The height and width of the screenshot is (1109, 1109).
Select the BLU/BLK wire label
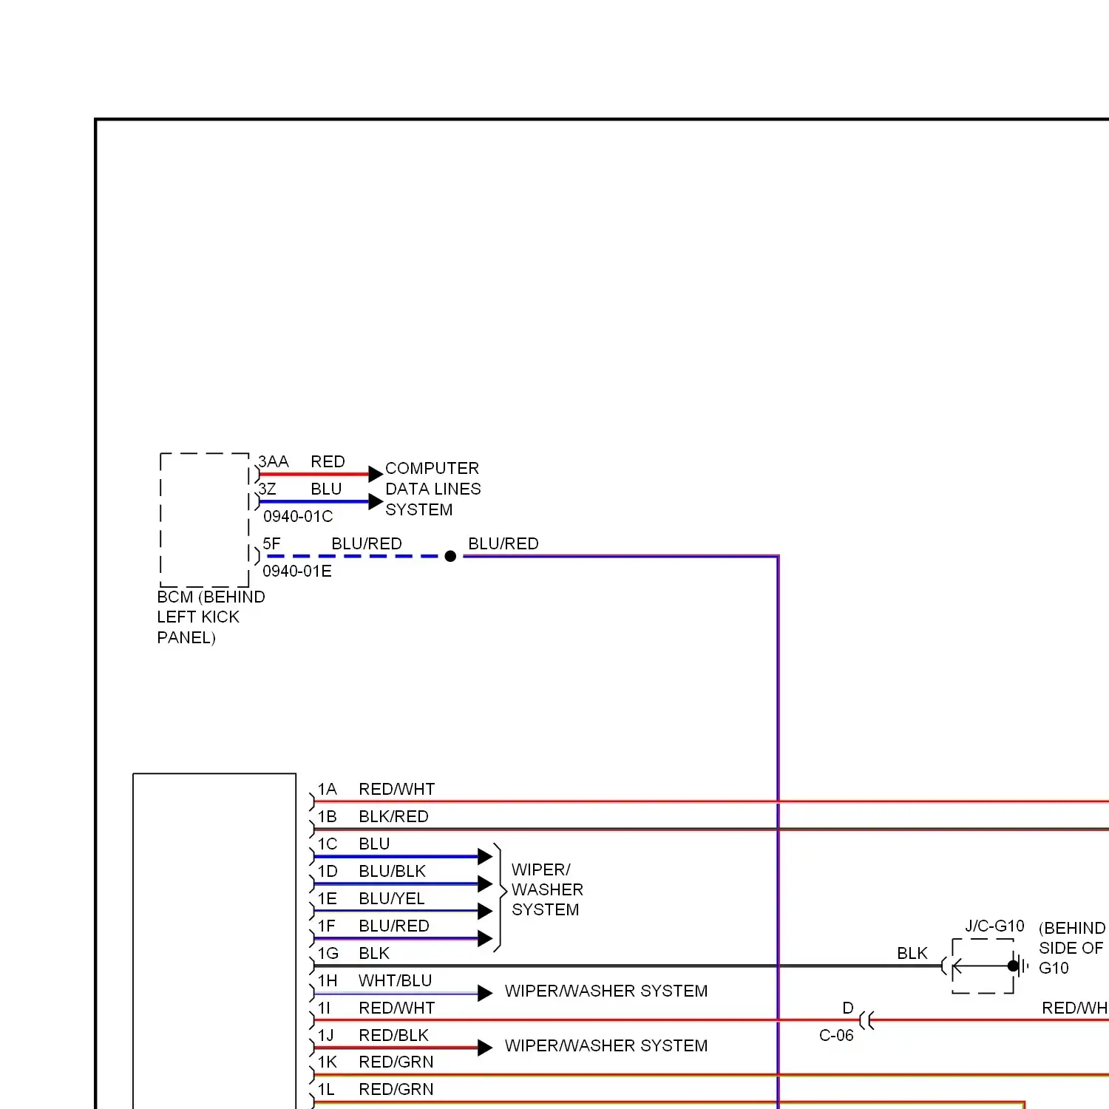point(393,871)
